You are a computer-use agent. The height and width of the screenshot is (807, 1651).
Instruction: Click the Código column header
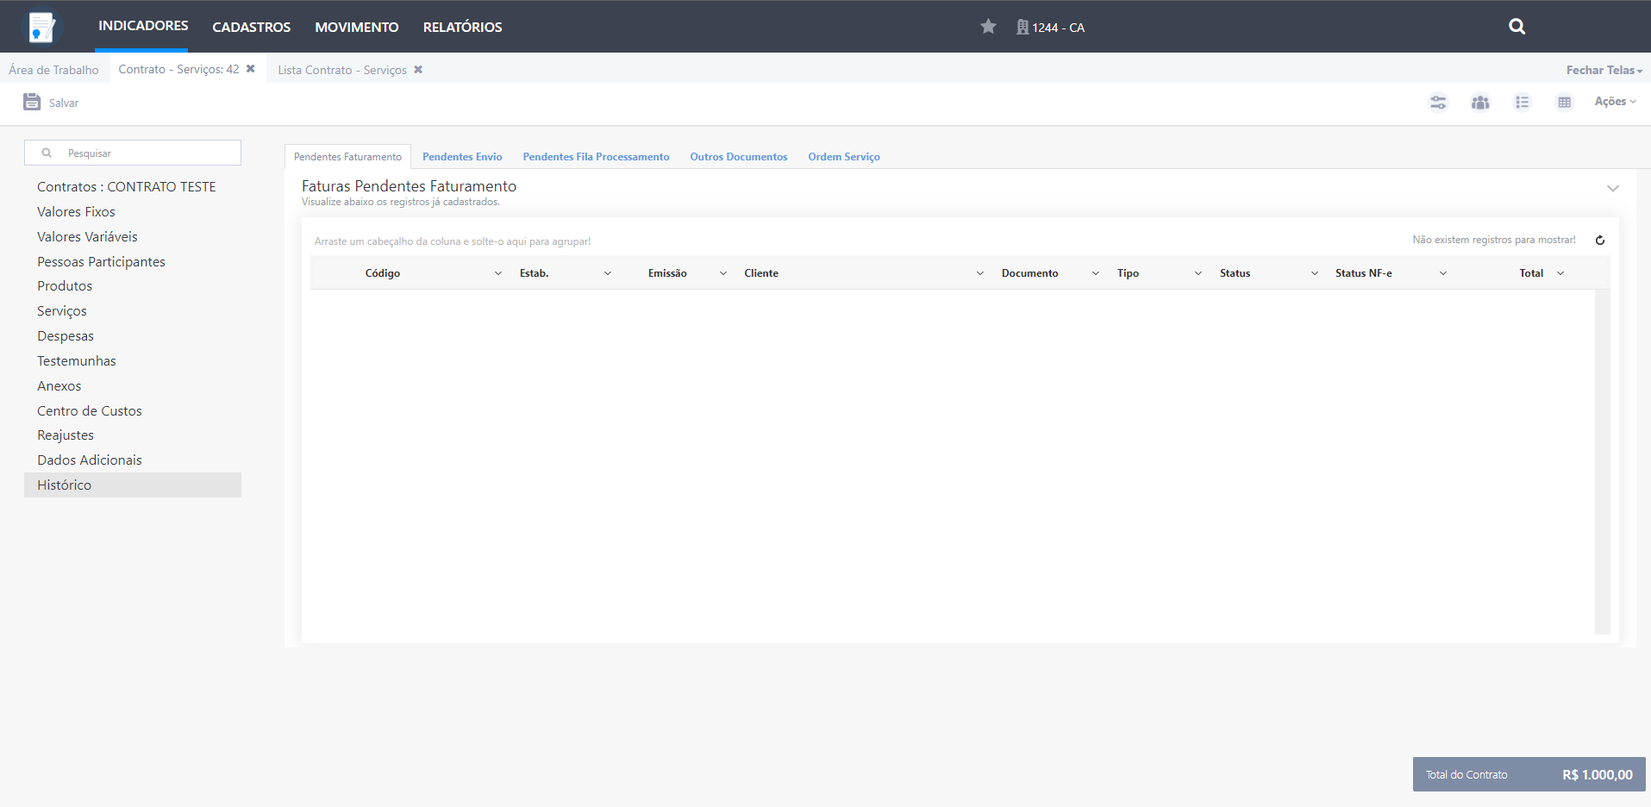coord(383,273)
